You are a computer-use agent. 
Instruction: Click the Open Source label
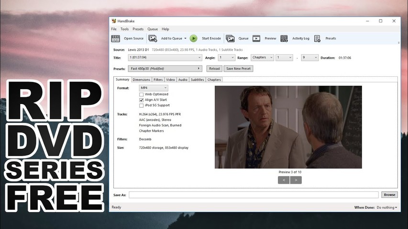(x=133, y=39)
